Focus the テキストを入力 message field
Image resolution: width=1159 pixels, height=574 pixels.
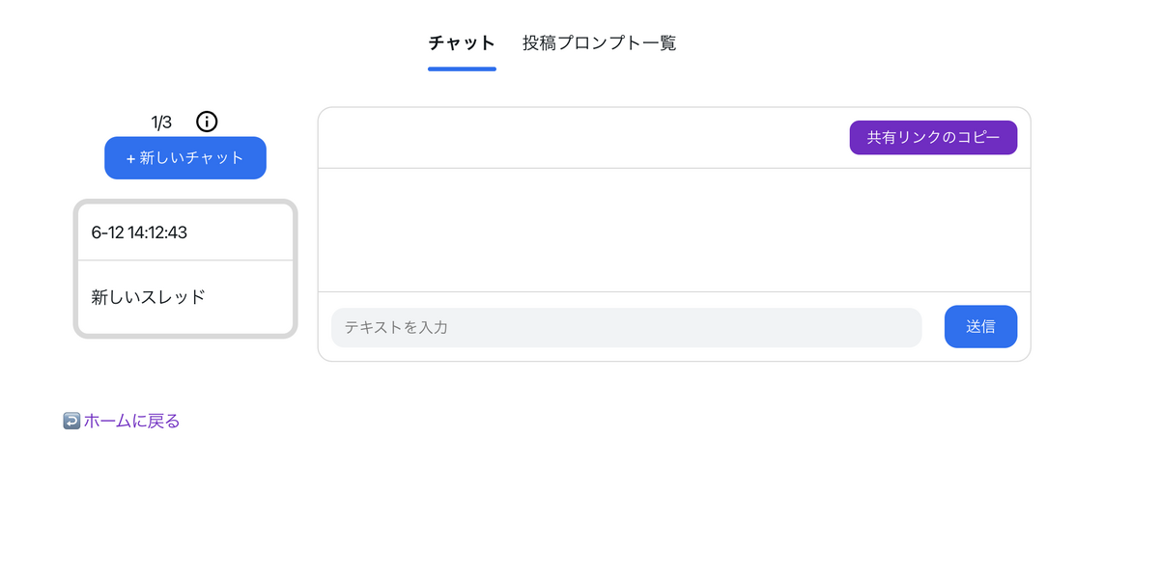click(626, 327)
